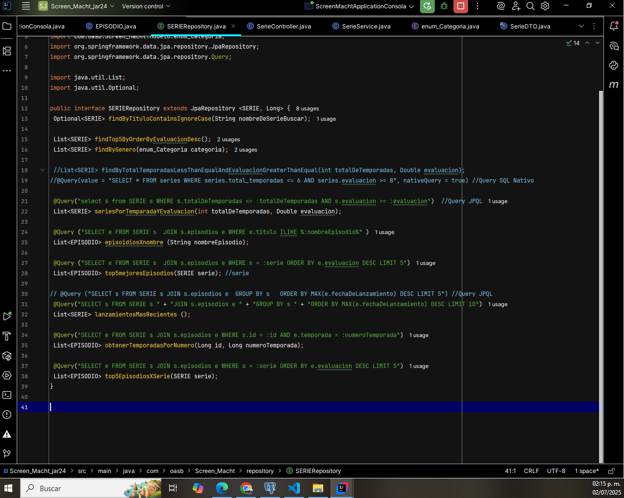
Task: Switch to the EPISODIO.java tab
Action: click(x=111, y=26)
